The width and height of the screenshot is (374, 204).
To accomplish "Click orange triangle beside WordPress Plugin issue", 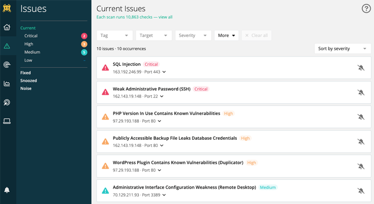I will click(105, 166).
